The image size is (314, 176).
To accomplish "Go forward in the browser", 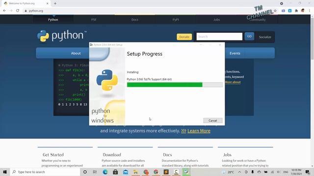I will coord(11,11).
